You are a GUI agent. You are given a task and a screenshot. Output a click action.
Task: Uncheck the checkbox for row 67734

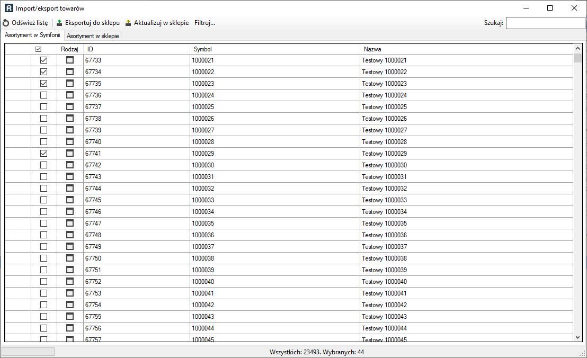point(44,71)
